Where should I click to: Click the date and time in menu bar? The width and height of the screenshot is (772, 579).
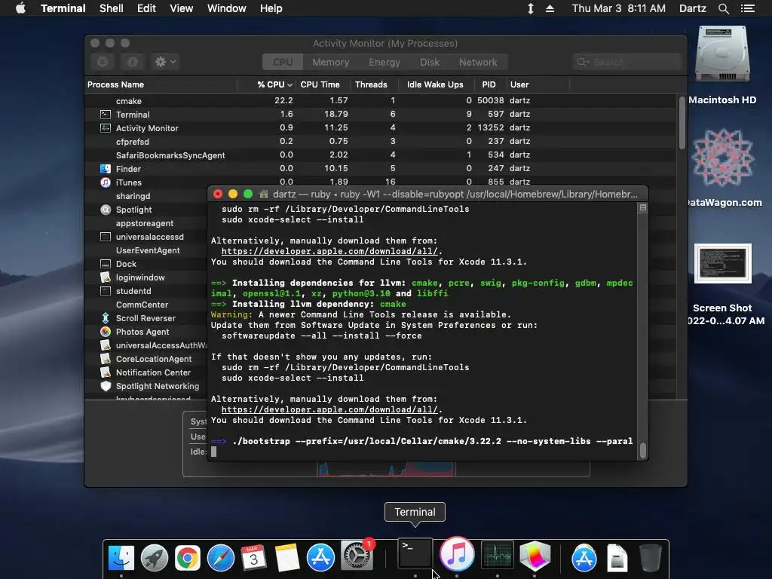618,8
